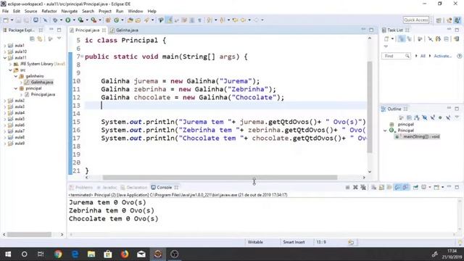Open the Windows Start menu

(8, 254)
